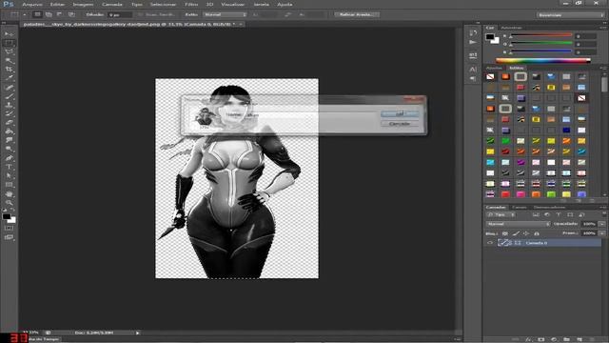Click the Lock transparent pixels icon
The height and width of the screenshot is (343, 609).
[x=505, y=233]
